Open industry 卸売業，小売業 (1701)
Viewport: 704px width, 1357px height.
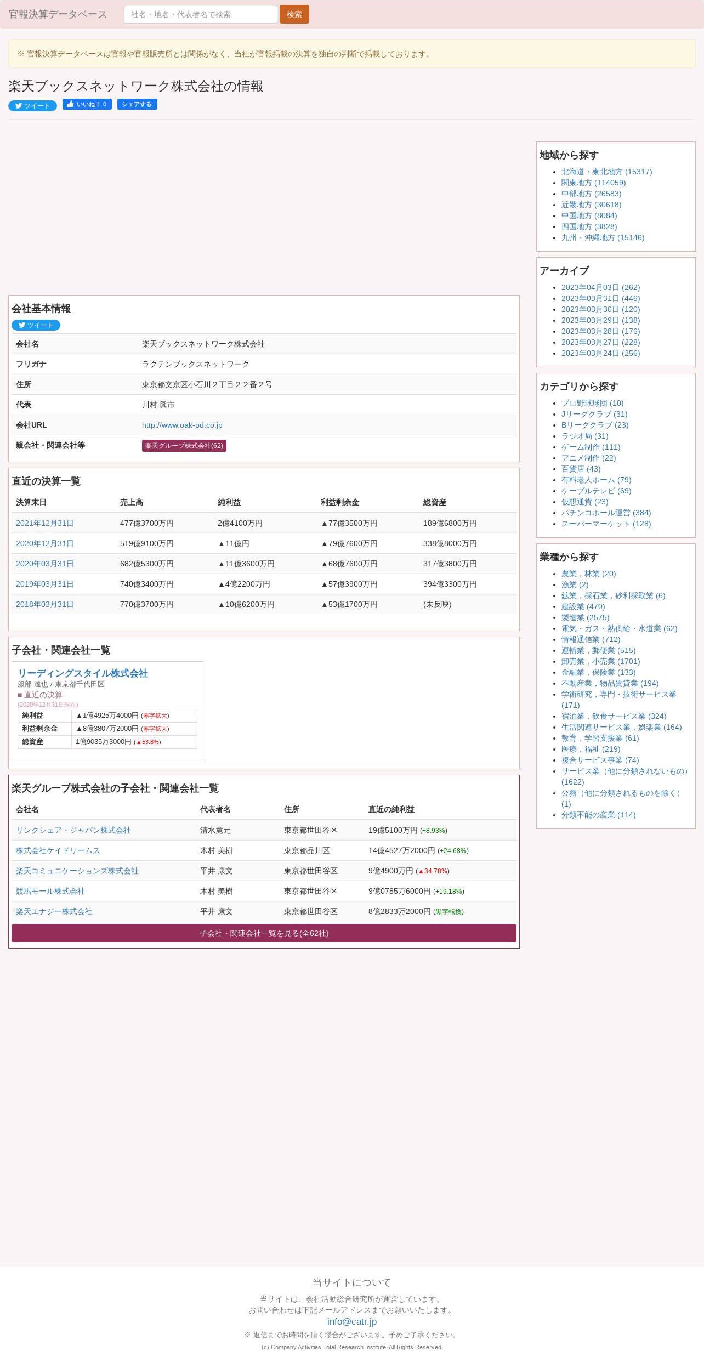[600, 661]
